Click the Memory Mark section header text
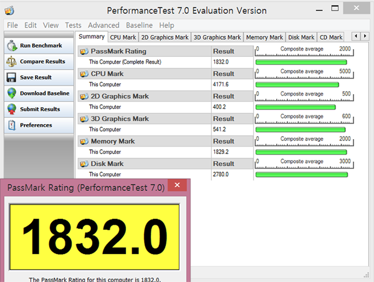 coord(113,142)
